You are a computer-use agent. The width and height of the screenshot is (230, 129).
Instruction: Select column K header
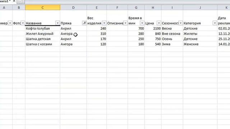(x=224, y=8)
